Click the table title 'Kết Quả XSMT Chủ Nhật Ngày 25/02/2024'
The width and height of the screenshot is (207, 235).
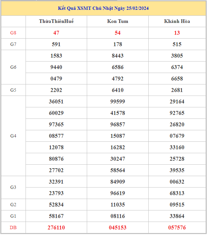pos(104,8)
